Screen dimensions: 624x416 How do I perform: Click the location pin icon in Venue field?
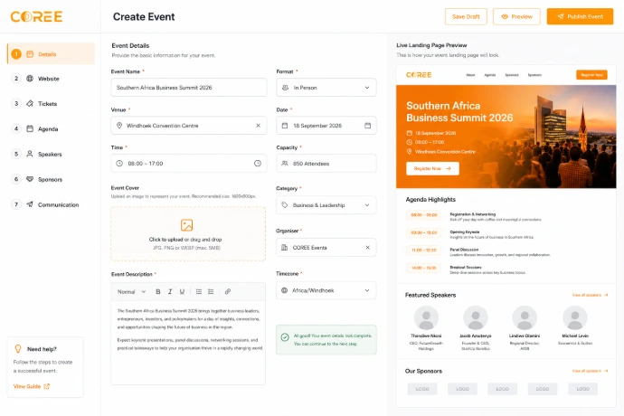click(x=119, y=126)
